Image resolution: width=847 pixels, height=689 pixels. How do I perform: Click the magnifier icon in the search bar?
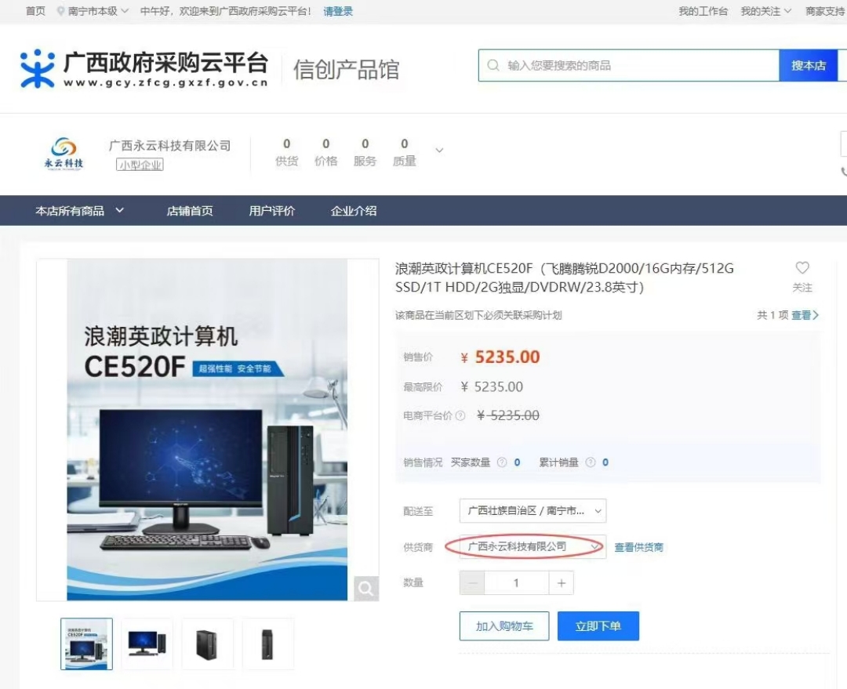(x=493, y=65)
